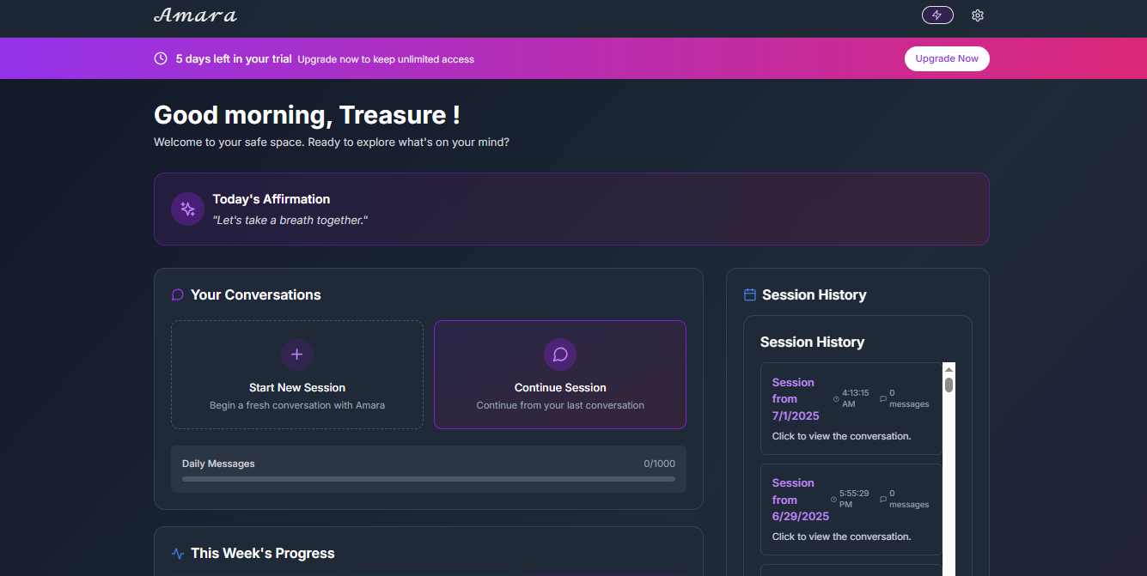
Task: Click the Upgrade Now button
Action: (947, 58)
